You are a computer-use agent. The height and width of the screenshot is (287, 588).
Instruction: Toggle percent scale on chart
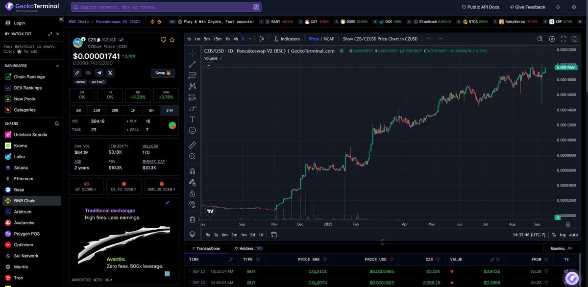click(x=554, y=235)
